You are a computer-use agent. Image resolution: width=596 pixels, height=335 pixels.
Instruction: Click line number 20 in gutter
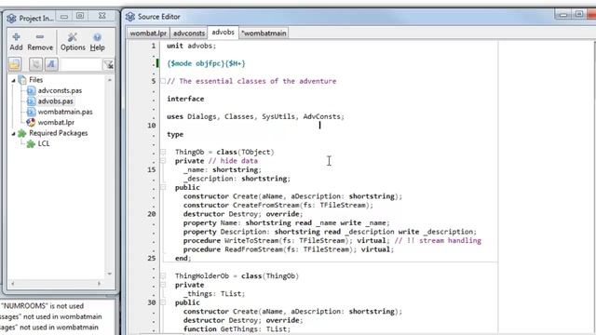(152, 214)
